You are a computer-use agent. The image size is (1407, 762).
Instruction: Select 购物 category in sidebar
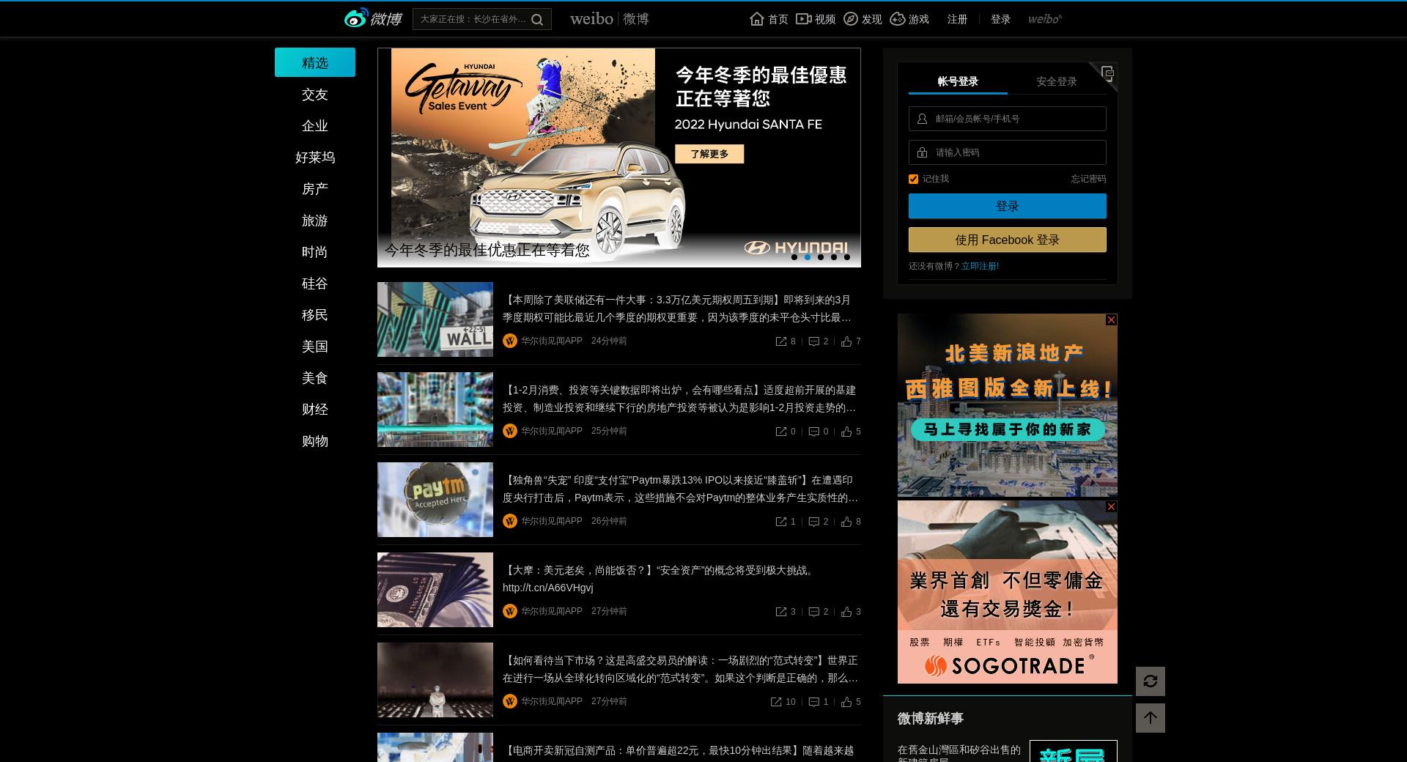(x=315, y=441)
